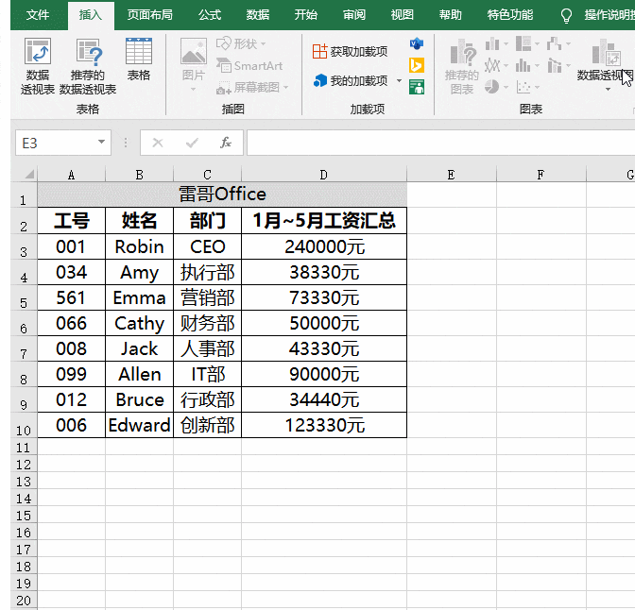Click 推荐的图表 recommended charts icon
The height and width of the screenshot is (610, 635).
pos(462,52)
